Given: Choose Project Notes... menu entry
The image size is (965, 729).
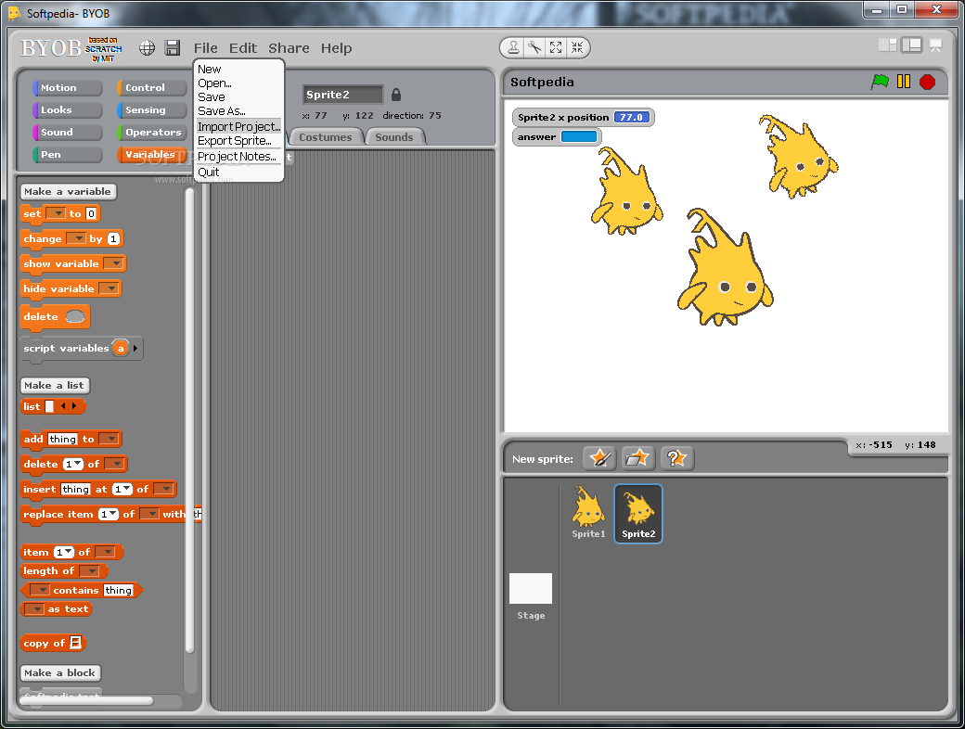Looking at the screenshot, I should 237,156.
